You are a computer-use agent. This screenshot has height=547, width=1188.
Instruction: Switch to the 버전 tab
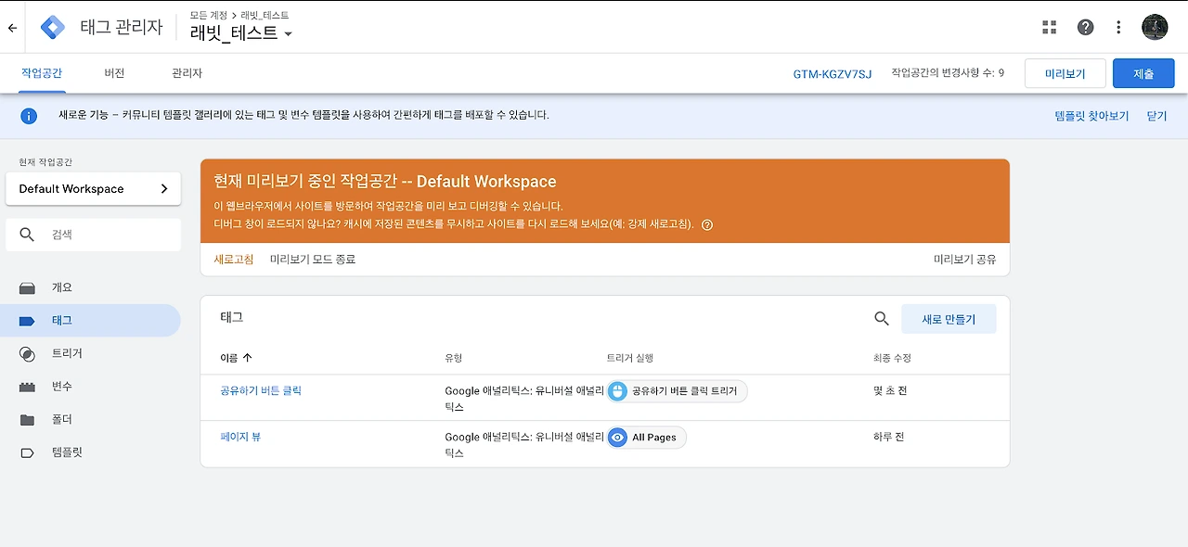[x=114, y=73]
